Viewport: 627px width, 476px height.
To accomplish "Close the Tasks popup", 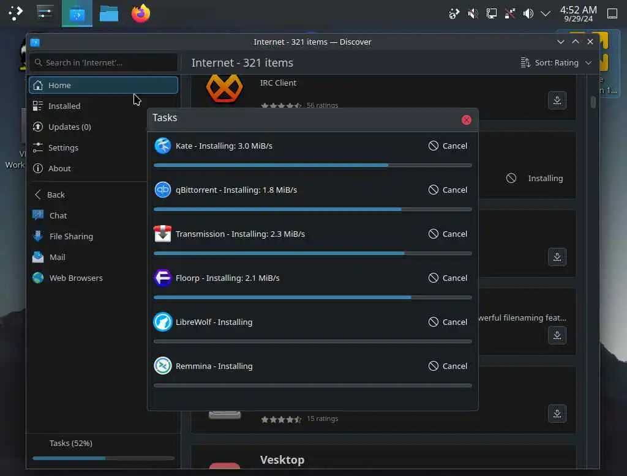I will [x=466, y=120].
